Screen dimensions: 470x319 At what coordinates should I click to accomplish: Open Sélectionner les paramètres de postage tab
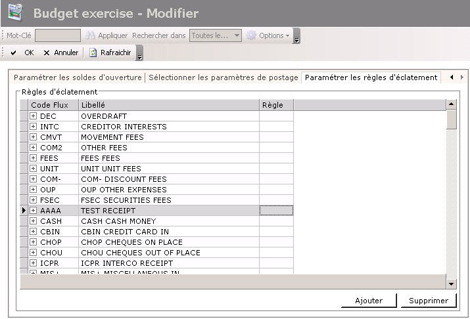click(223, 77)
